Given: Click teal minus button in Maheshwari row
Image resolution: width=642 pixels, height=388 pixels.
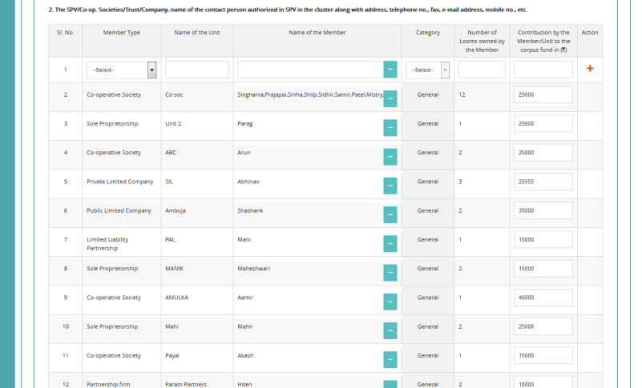Looking at the screenshot, I should [390, 273].
